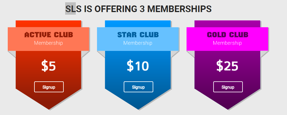The height and width of the screenshot is (115, 287).
Task: Click the word MEMBERSHIPS in the heading
Action: 179,9
